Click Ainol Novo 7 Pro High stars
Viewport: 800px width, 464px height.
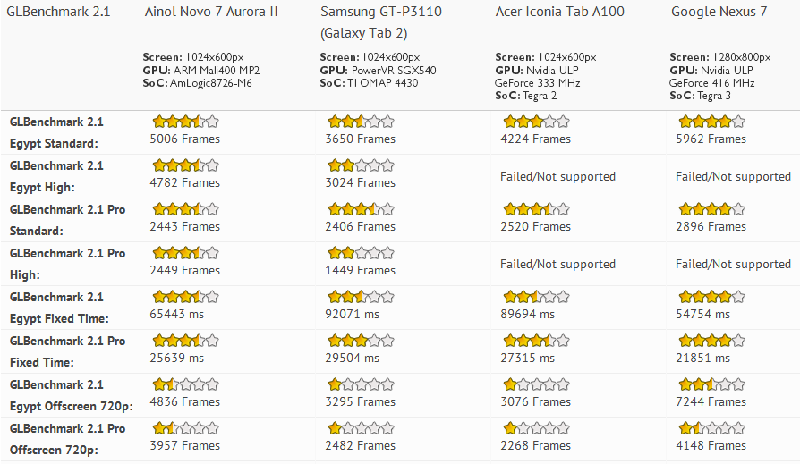click(185, 253)
